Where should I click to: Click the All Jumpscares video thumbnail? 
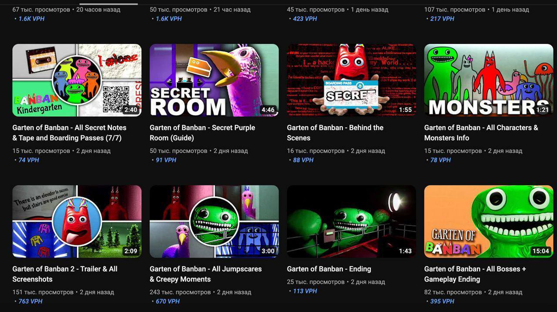click(x=214, y=221)
